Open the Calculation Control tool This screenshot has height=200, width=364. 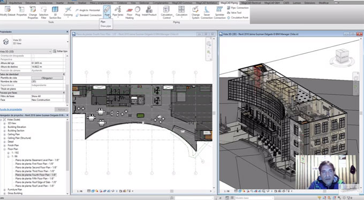pyautogui.click(x=166, y=12)
